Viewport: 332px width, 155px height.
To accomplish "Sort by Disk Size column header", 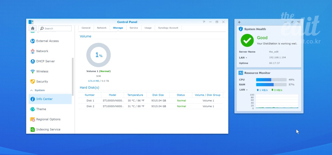I will 158,95.
